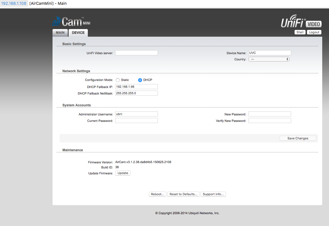Click the airCam MINI logo
329x226 pixels.
click(71, 21)
